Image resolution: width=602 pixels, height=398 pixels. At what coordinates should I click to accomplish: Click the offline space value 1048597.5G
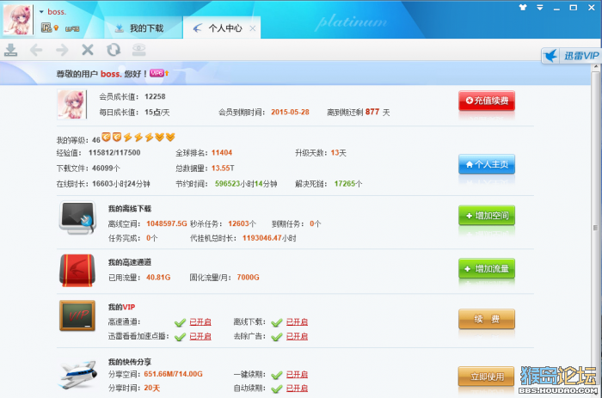tap(167, 223)
